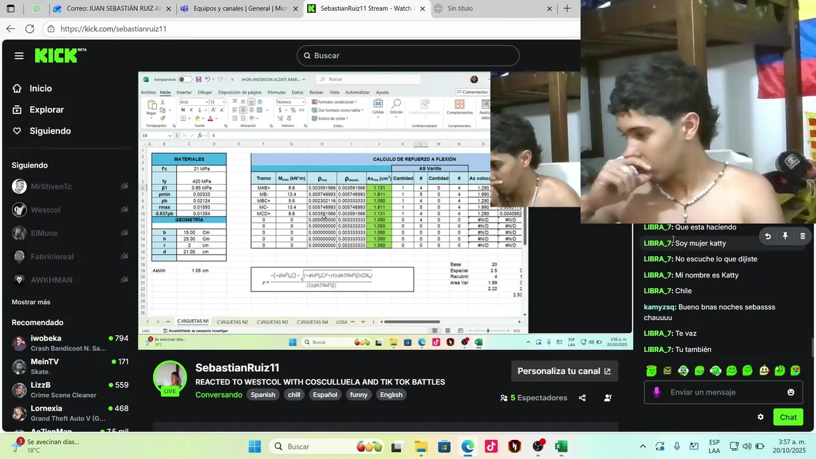Viewport: 816px width, 459px height.
Task: Open Insertar ribbon tab in streamed Excel
Action: tap(184, 92)
